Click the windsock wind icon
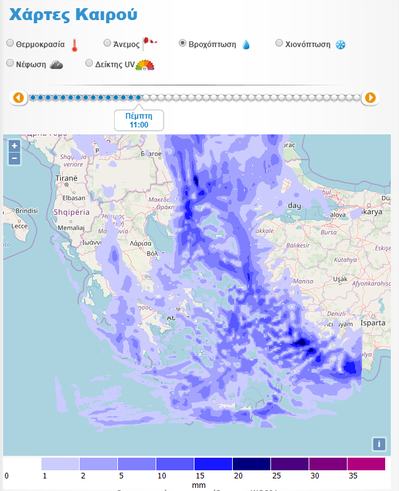399x491 pixels. pos(149,43)
